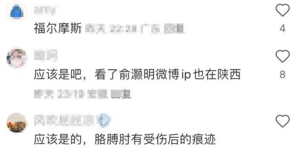View profile picture beside 应该是吧 comment

16,58
